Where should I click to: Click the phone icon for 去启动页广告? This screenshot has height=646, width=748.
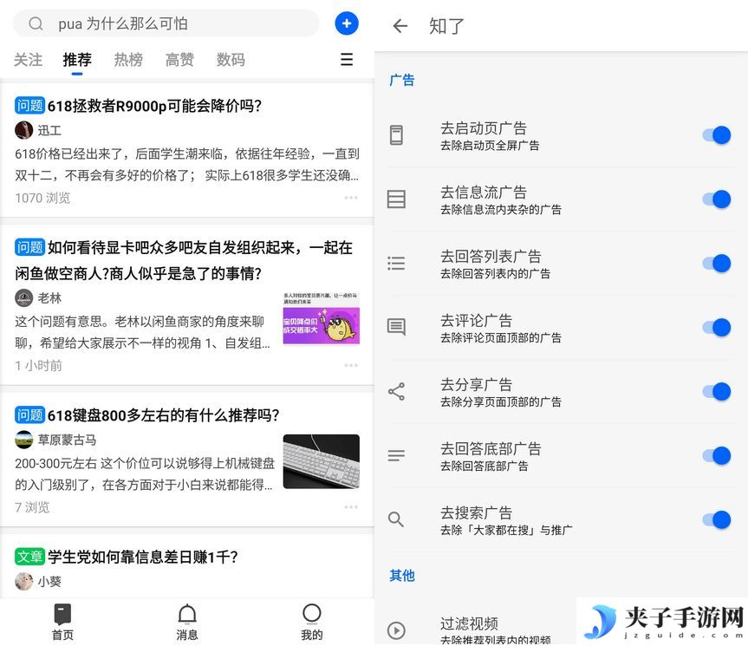[396, 135]
